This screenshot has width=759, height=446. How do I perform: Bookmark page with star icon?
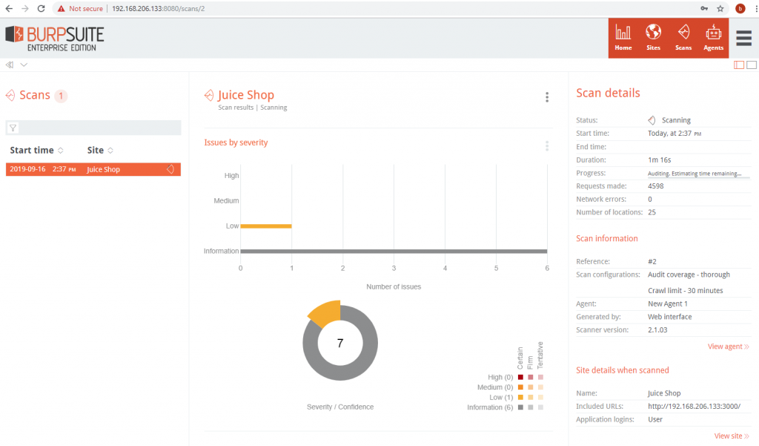[720, 8]
